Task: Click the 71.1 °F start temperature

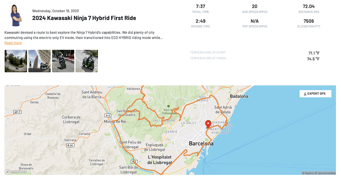Action: point(314,53)
